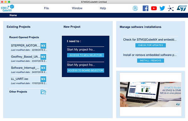
Task: Click the MX icon beside Software_Interrupt project
Action: [43, 68]
